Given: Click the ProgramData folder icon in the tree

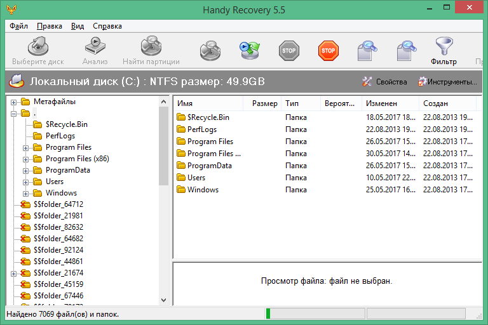Looking at the screenshot, I should point(37,170).
